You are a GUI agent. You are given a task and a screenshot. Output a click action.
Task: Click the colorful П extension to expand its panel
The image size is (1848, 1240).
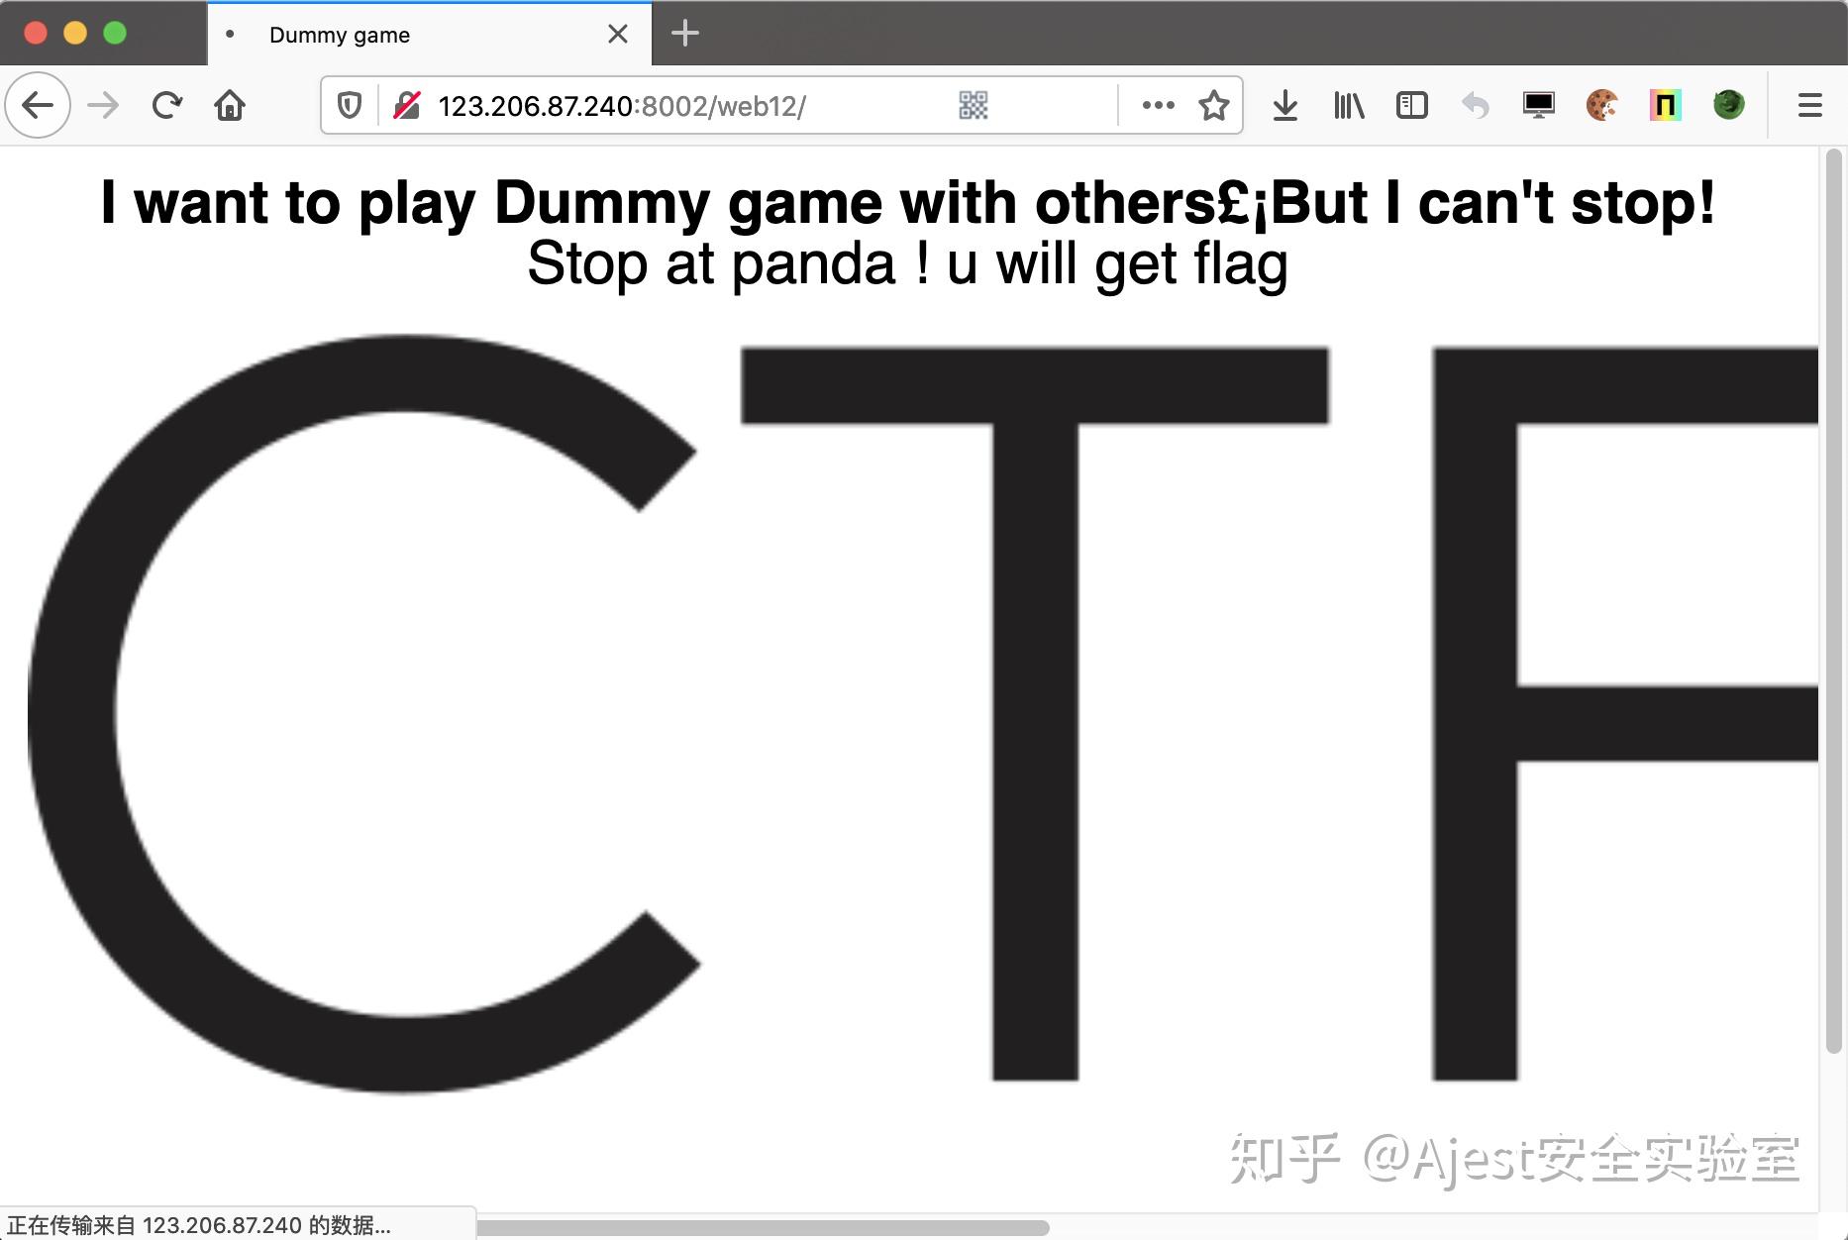[1665, 105]
